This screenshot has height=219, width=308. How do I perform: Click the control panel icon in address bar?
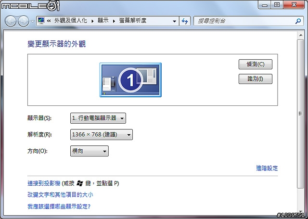(x=41, y=21)
